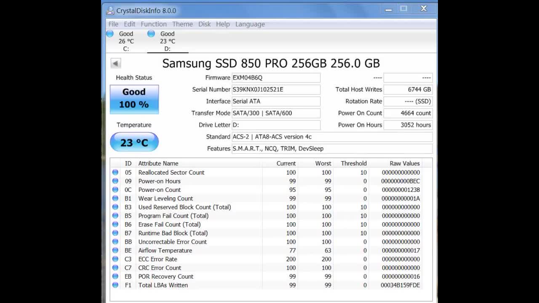The width and height of the screenshot is (539, 303).
Task: Click the Serial Number field S39KNX0J102521E
Action: (276, 89)
